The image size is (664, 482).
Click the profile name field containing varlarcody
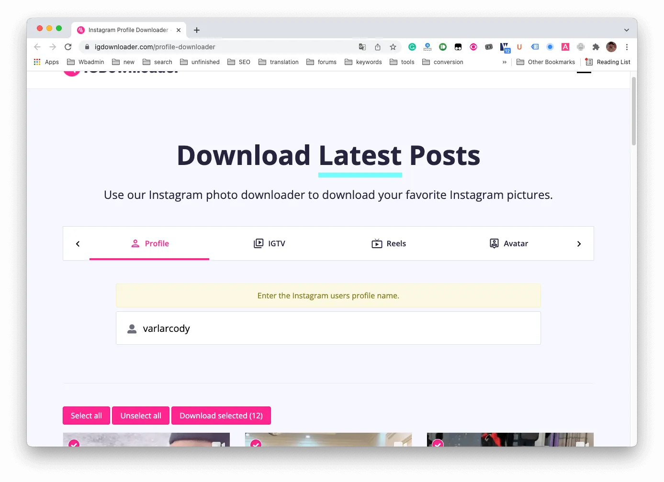pyautogui.click(x=328, y=329)
